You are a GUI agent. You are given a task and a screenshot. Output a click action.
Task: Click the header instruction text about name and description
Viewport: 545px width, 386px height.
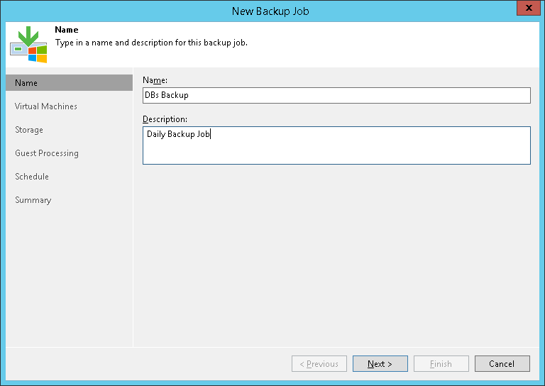[151, 43]
